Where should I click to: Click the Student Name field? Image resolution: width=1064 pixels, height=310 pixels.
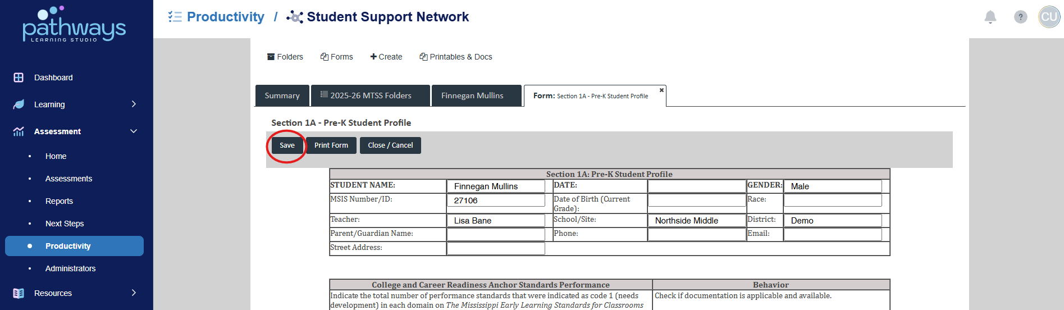click(496, 186)
